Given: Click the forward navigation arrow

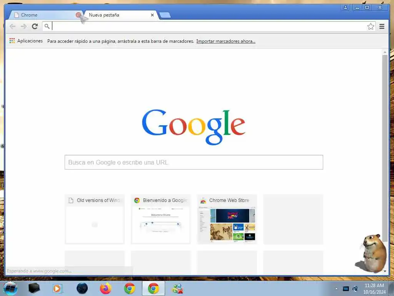Looking at the screenshot, I should 23,26.
